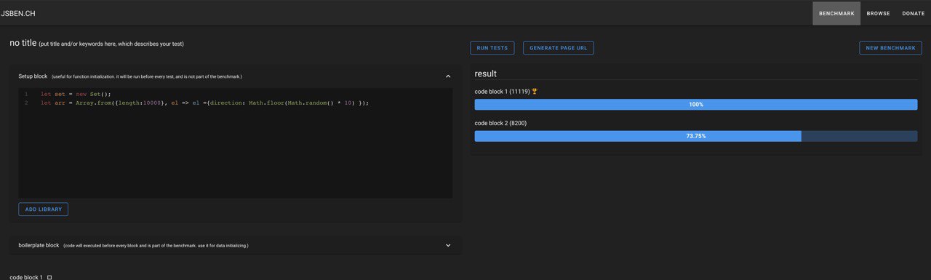Click the NEW BENCHMARK button
Image resolution: width=931 pixels, height=280 pixels.
890,48
